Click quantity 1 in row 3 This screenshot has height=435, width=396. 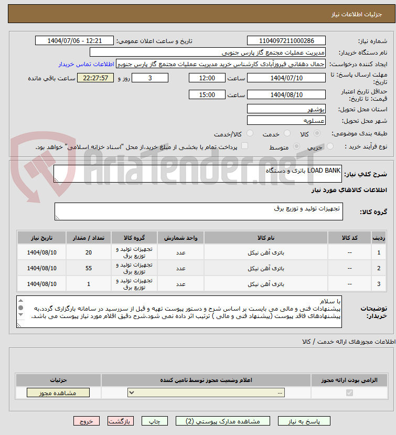pos(89,284)
